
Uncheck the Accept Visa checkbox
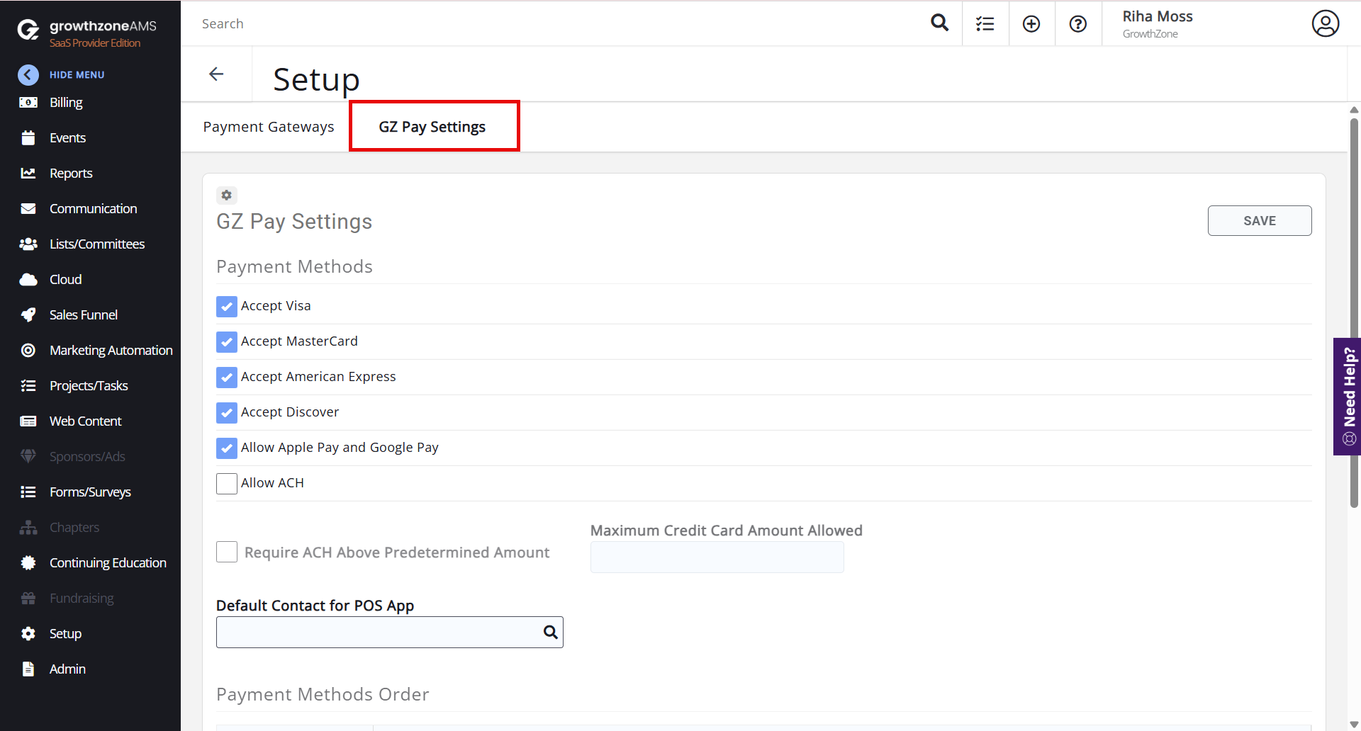click(227, 307)
